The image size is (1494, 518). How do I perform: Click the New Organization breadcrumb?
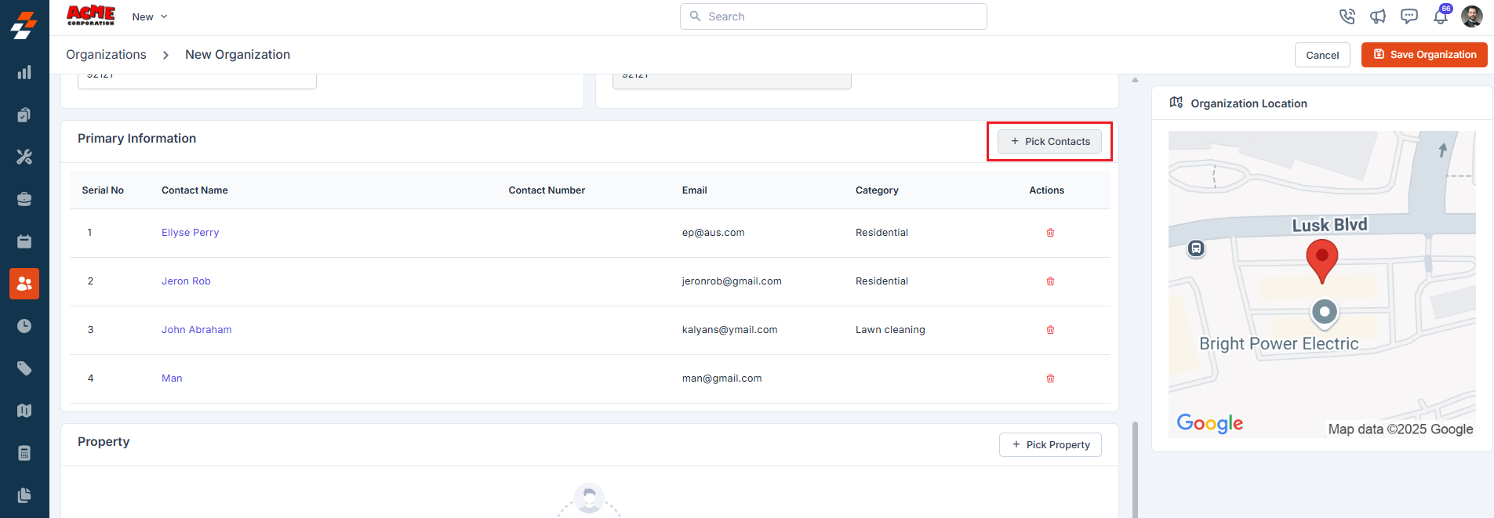pos(238,55)
